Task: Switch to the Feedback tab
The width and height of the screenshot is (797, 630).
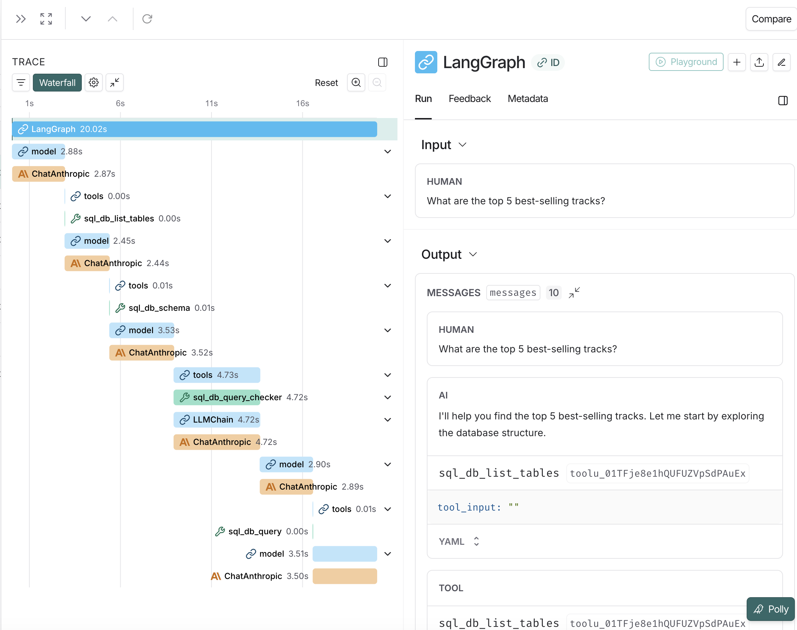Action: (x=469, y=98)
